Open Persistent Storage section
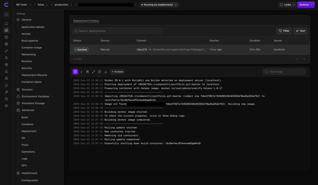This screenshot has height=185, width=318. pos(33,103)
